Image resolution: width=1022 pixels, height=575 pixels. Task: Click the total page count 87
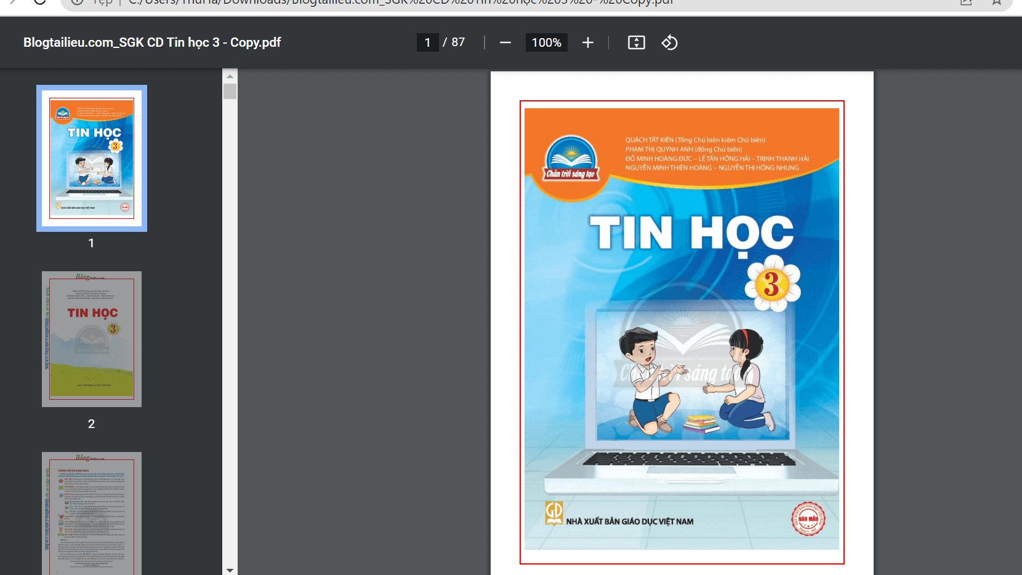(x=458, y=42)
